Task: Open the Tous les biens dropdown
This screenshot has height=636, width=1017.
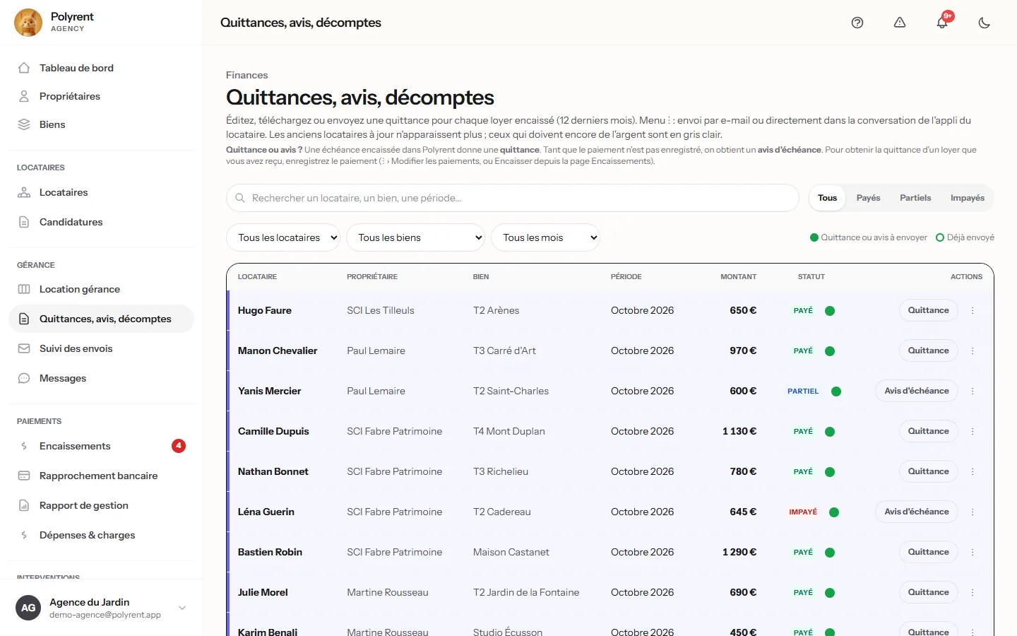Action: click(x=416, y=237)
